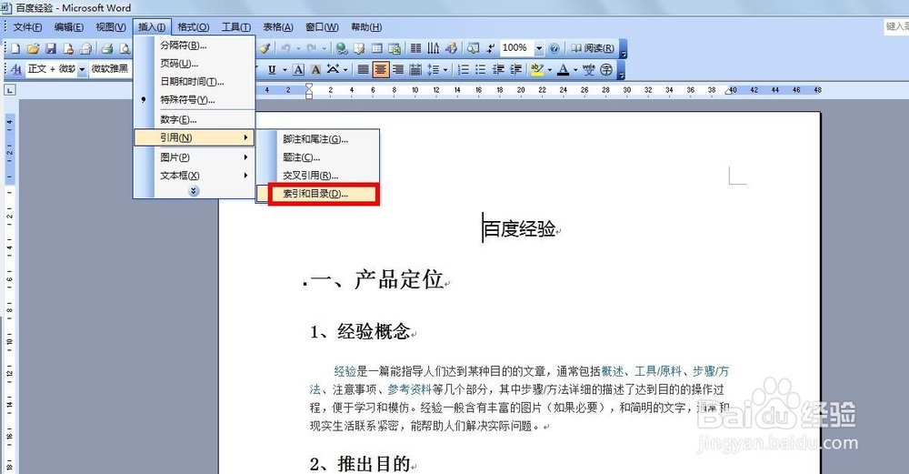Click the Document Map icon
The height and width of the screenshot is (474, 909).
tap(473, 49)
